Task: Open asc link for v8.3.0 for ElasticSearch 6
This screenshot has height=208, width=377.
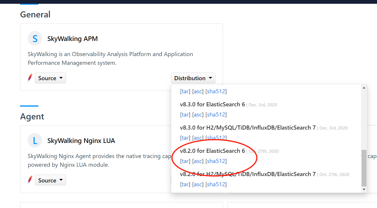Action: click(198, 114)
